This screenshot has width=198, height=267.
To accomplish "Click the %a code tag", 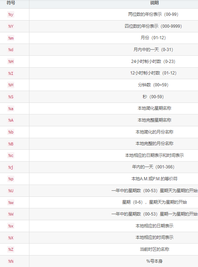I will pos(11,108).
